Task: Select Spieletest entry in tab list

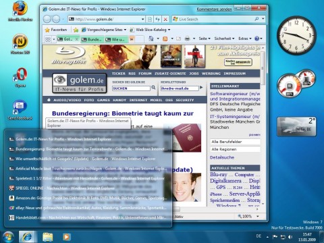Action: click(88, 178)
